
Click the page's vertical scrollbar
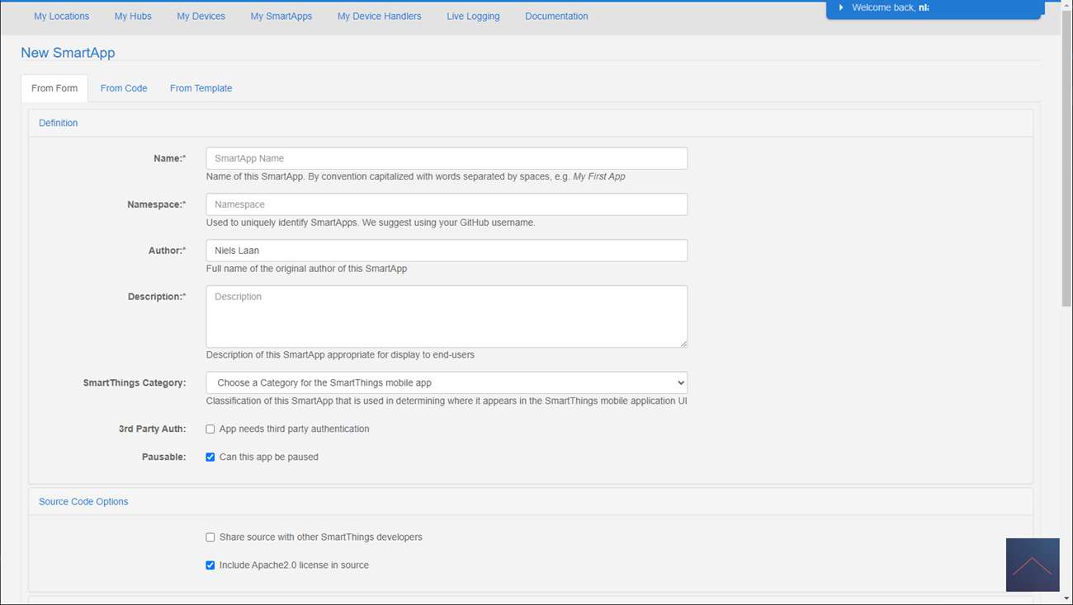(x=1066, y=165)
